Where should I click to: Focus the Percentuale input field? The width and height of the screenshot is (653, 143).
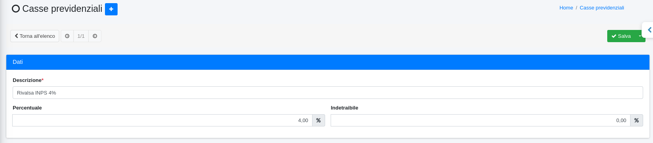(x=162, y=121)
